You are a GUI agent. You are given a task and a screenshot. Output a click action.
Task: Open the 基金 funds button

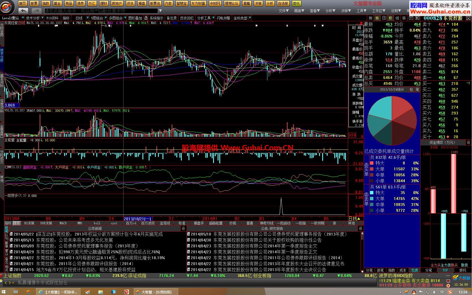click(x=57, y=3)
